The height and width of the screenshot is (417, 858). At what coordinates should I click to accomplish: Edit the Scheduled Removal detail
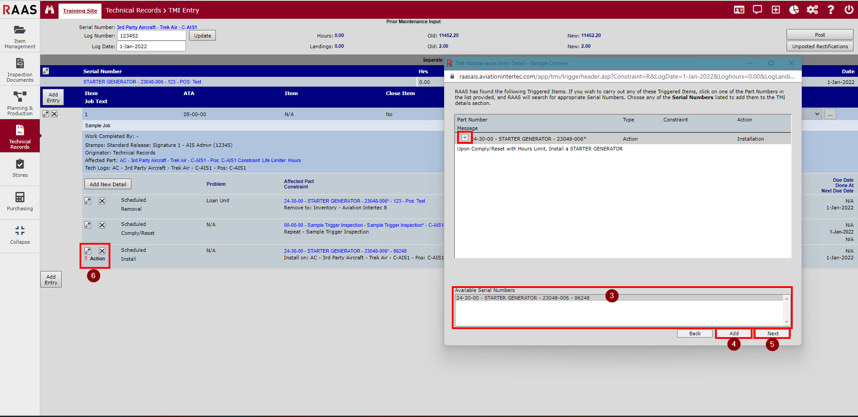(88, 201)
